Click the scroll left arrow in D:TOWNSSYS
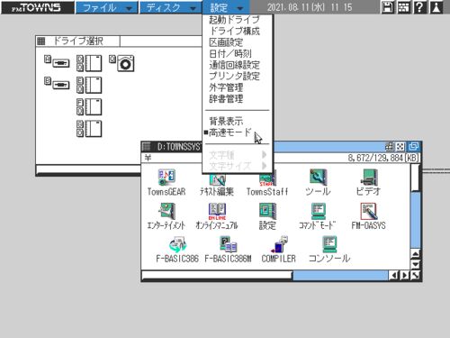450x338 pixels. click(x=394, y=275)
